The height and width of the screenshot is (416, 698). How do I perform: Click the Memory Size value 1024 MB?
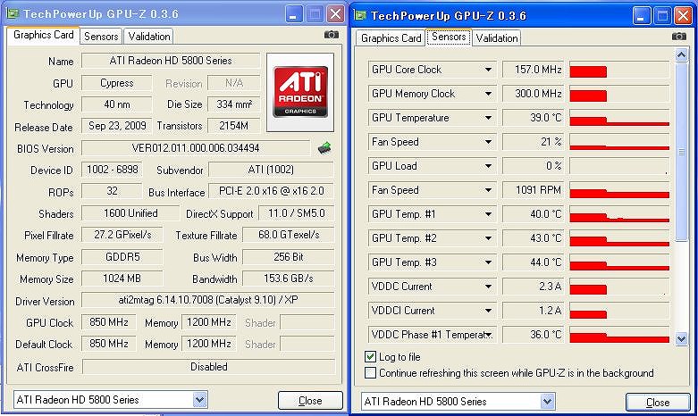122,279
